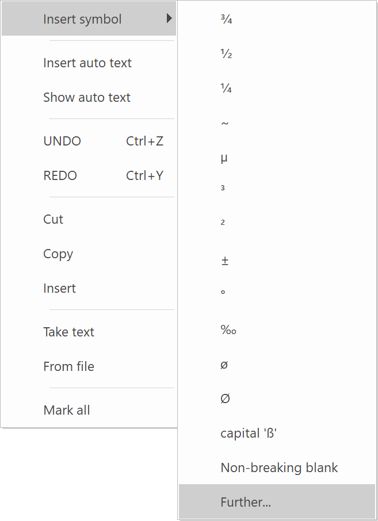Select Show auto text
Image resolution: width=378 pixels, height=521 pixels.
(x=87, y=98)
